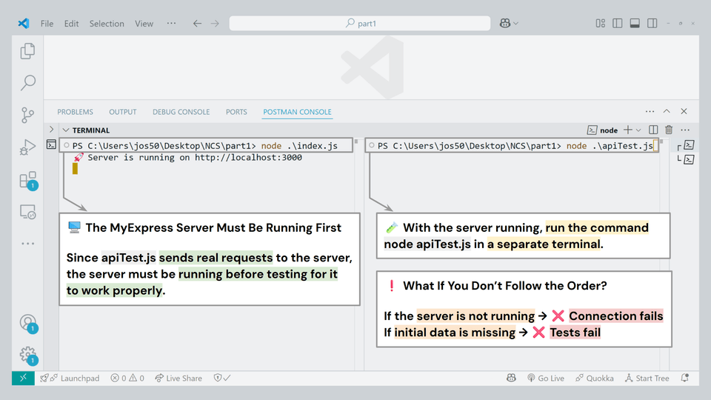Toggle the bottom panel visibility
711x400 pixels.
[635, 23]
